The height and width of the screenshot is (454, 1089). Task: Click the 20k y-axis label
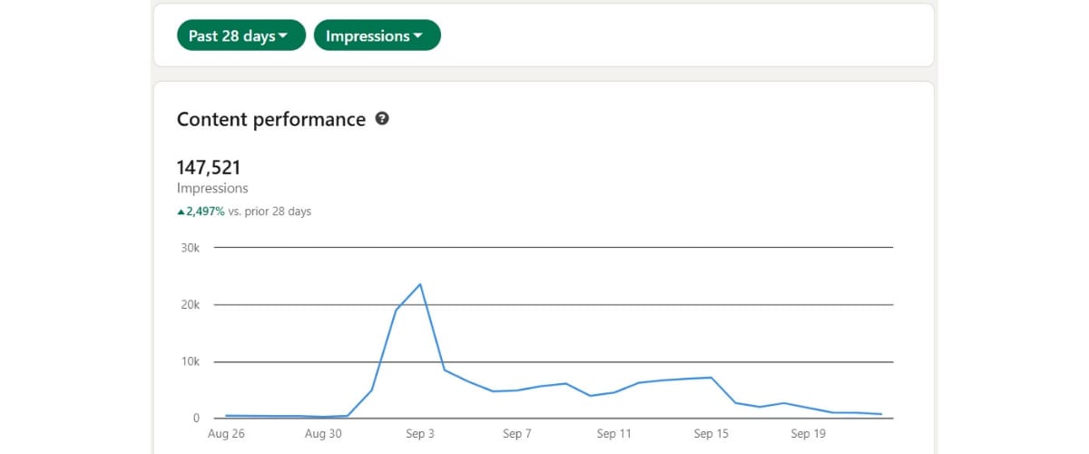(x=189, y=305)
